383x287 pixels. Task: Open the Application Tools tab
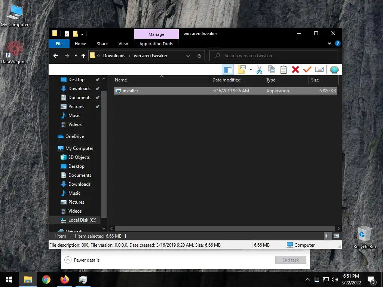(156, 44)
